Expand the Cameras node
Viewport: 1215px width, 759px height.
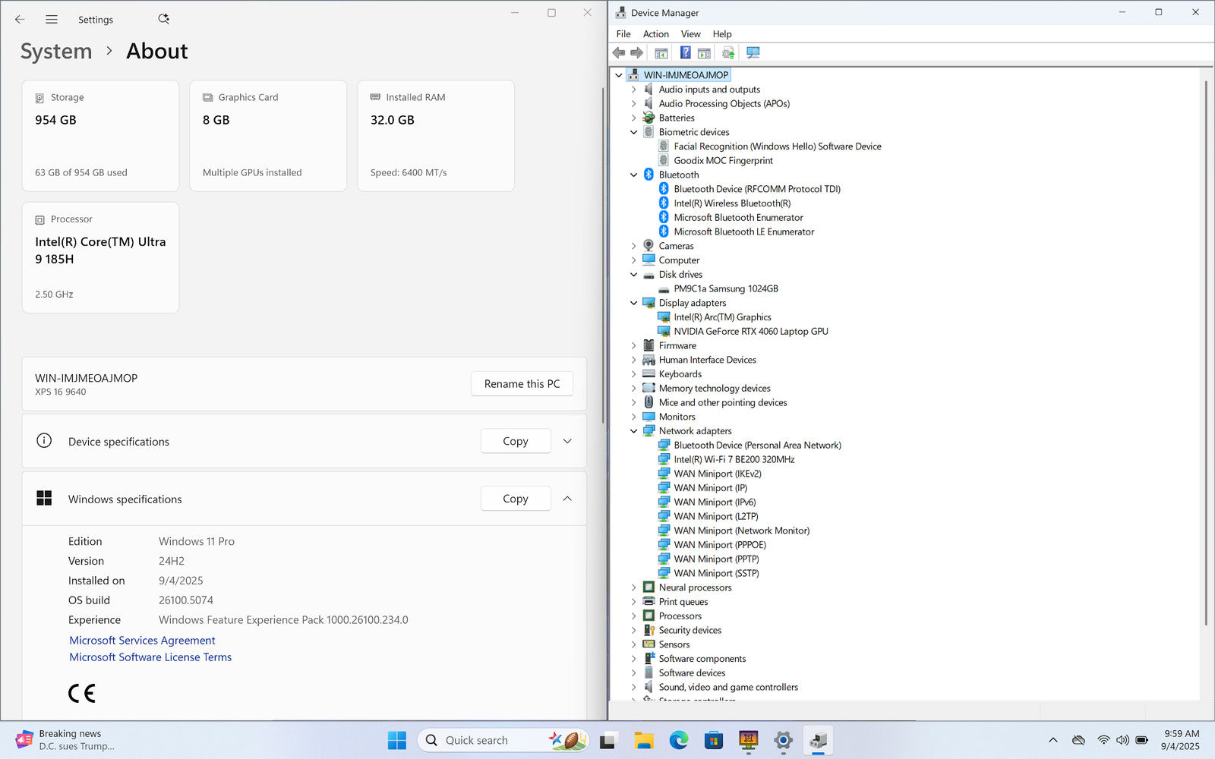pyautogui.click(x=634, y=246)
